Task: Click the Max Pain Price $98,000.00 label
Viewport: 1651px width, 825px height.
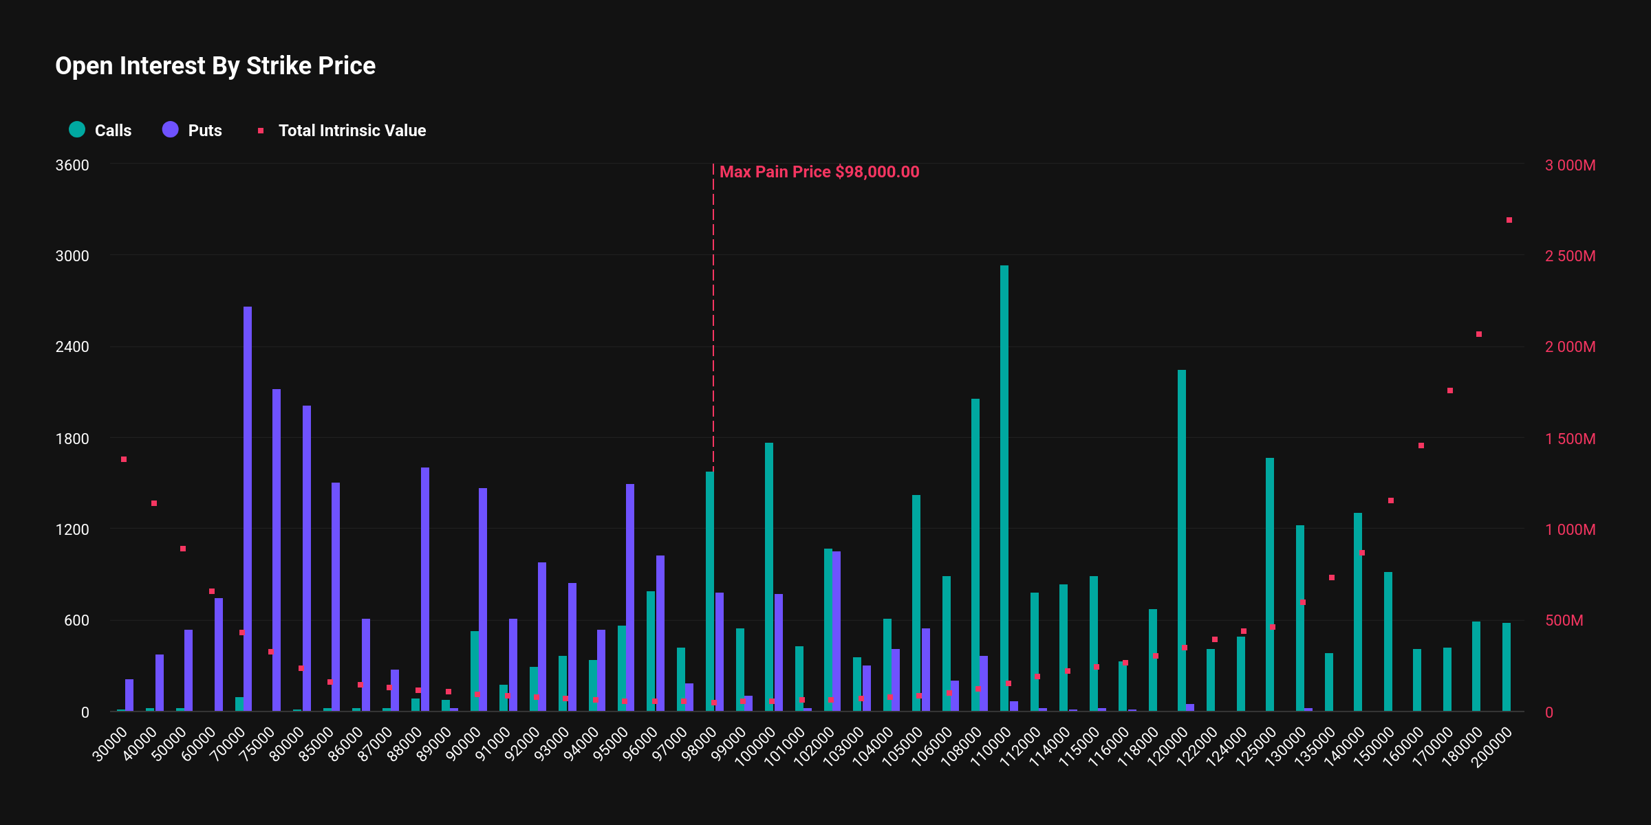Action: pos(819,172)
